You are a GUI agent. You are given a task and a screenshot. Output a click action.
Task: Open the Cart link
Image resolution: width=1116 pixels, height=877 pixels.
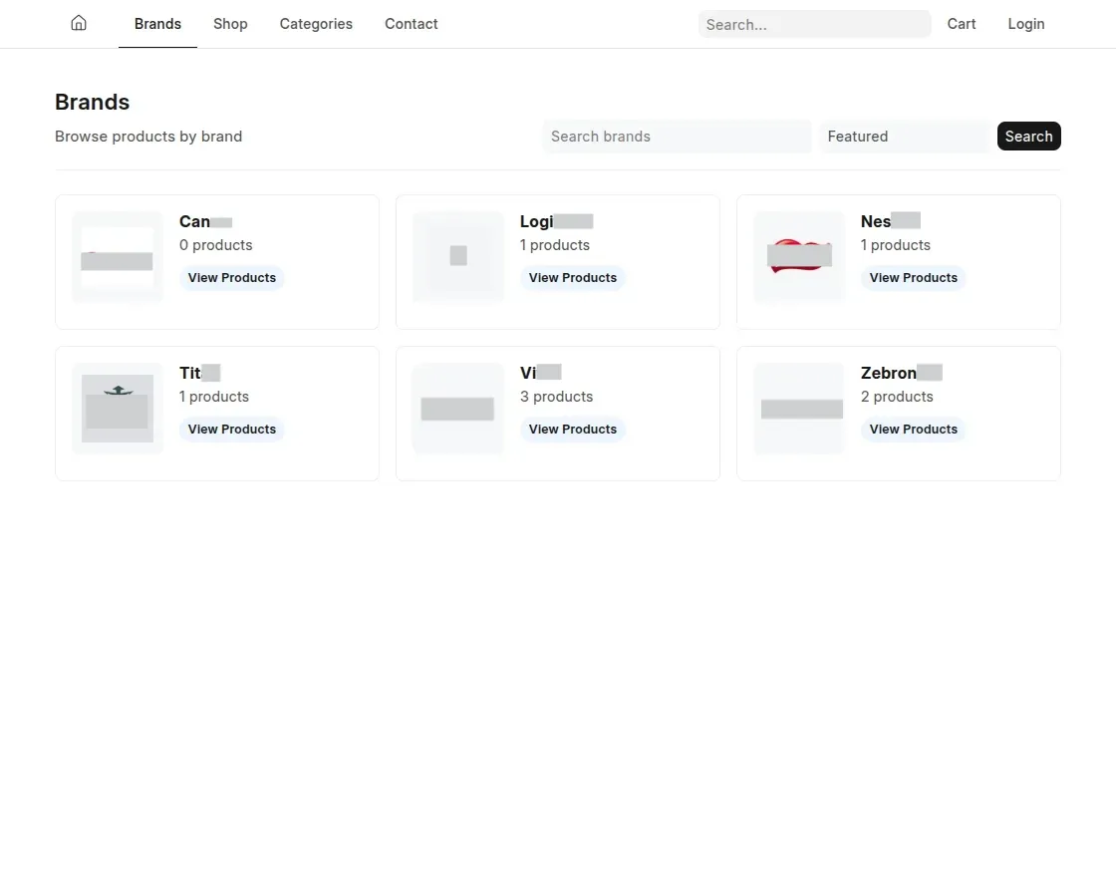click(961, 24)
